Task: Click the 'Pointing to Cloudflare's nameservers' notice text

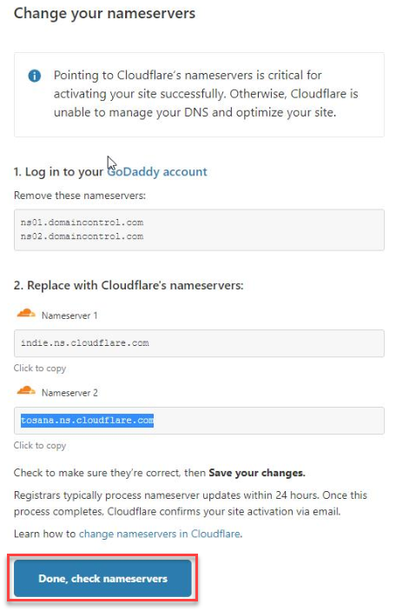Action: pyautogui.click(x=206, y=94)
